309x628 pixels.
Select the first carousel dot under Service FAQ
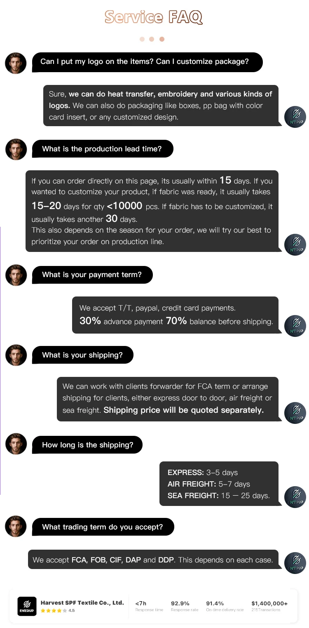click(x=142, y=39)
